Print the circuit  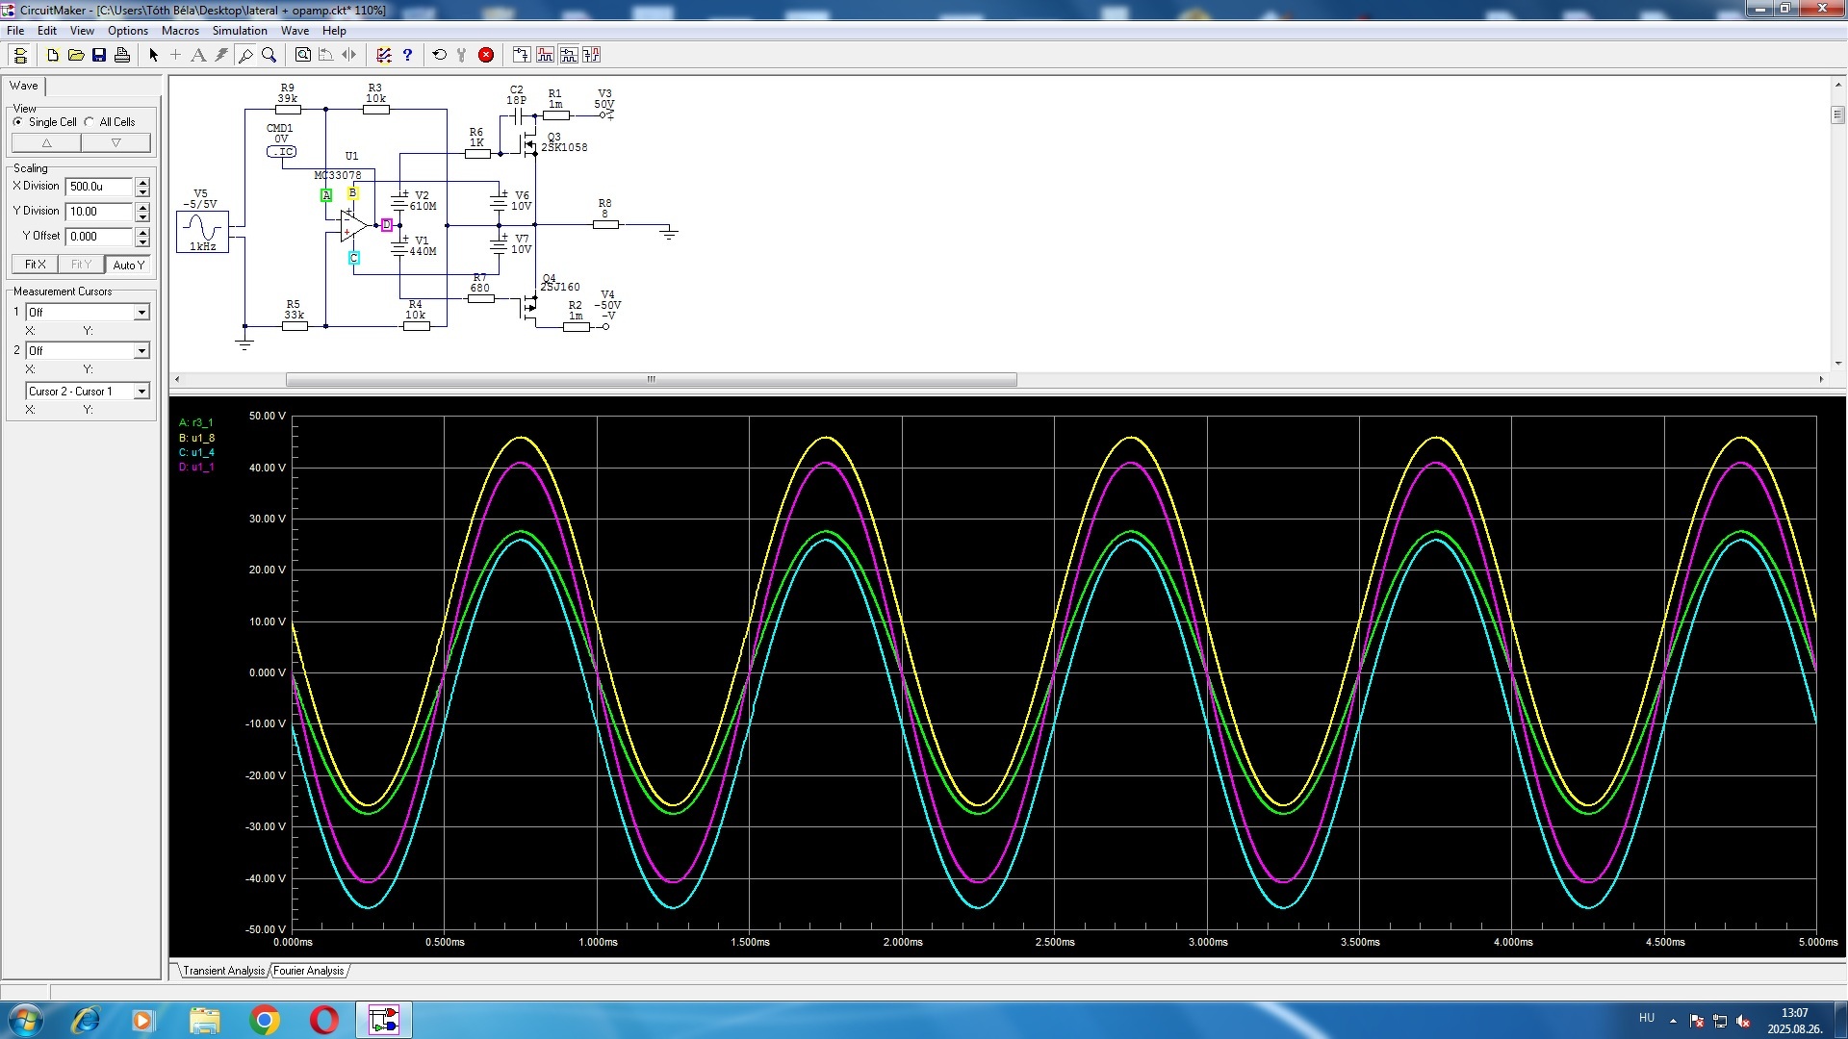[122, 55]
